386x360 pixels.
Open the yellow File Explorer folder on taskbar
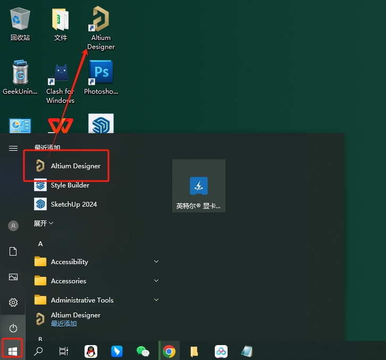[194, 351]
